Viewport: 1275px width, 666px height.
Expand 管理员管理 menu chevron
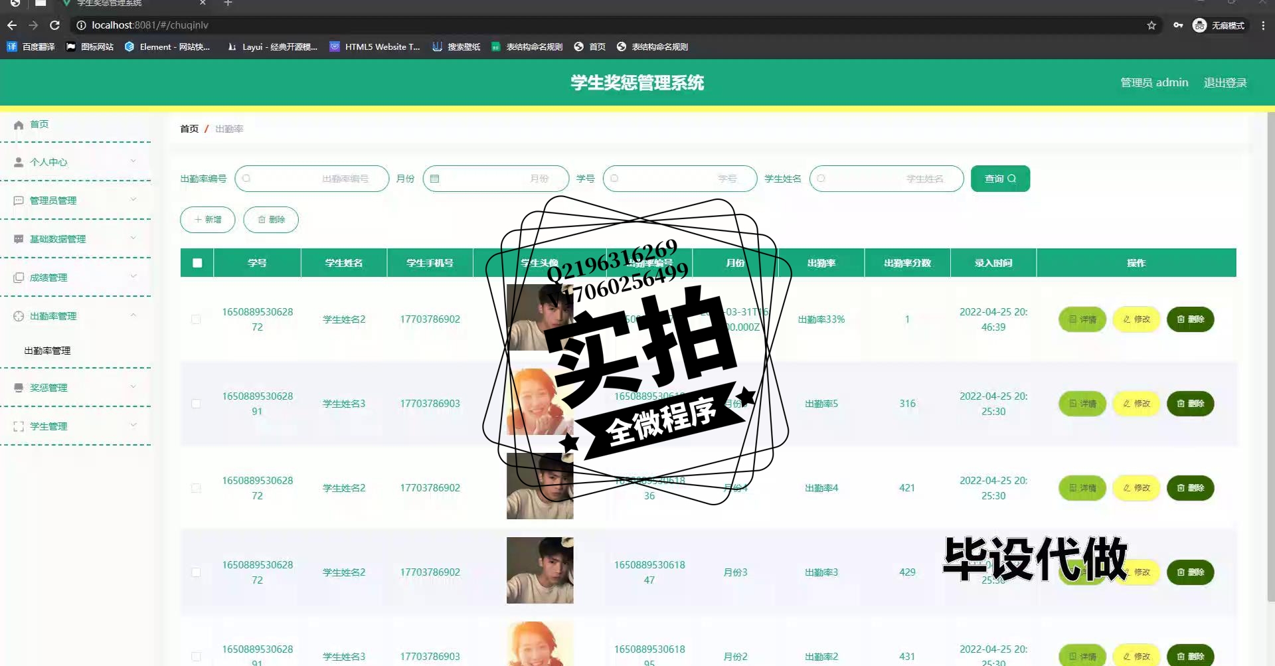click(133, 199)
